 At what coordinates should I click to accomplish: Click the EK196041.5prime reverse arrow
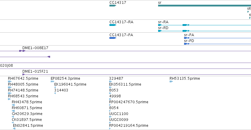[55, 87]
